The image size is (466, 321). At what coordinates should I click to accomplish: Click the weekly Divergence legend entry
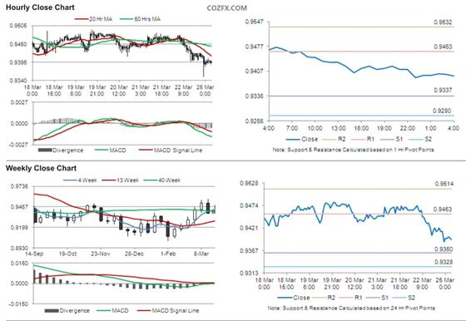(x=67, y=311)
